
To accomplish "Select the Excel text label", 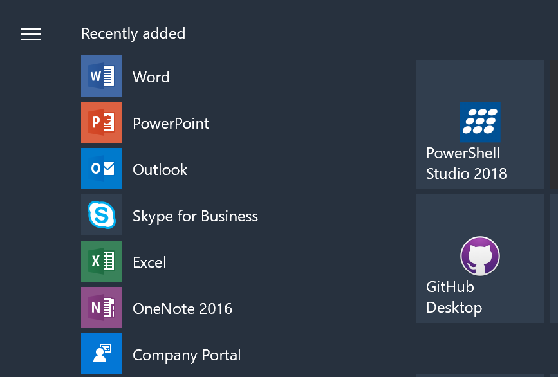I will 149,262.
